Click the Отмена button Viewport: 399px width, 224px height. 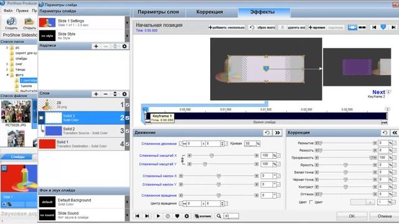(385, 216)
